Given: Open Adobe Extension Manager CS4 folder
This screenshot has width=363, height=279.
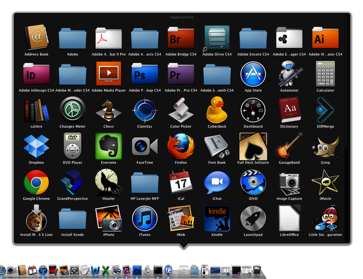Looking at the screenshot, I should point(289,38).
